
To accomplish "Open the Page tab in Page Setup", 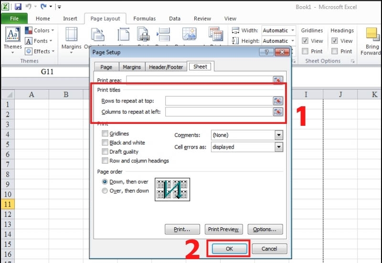I will [106, 67].
